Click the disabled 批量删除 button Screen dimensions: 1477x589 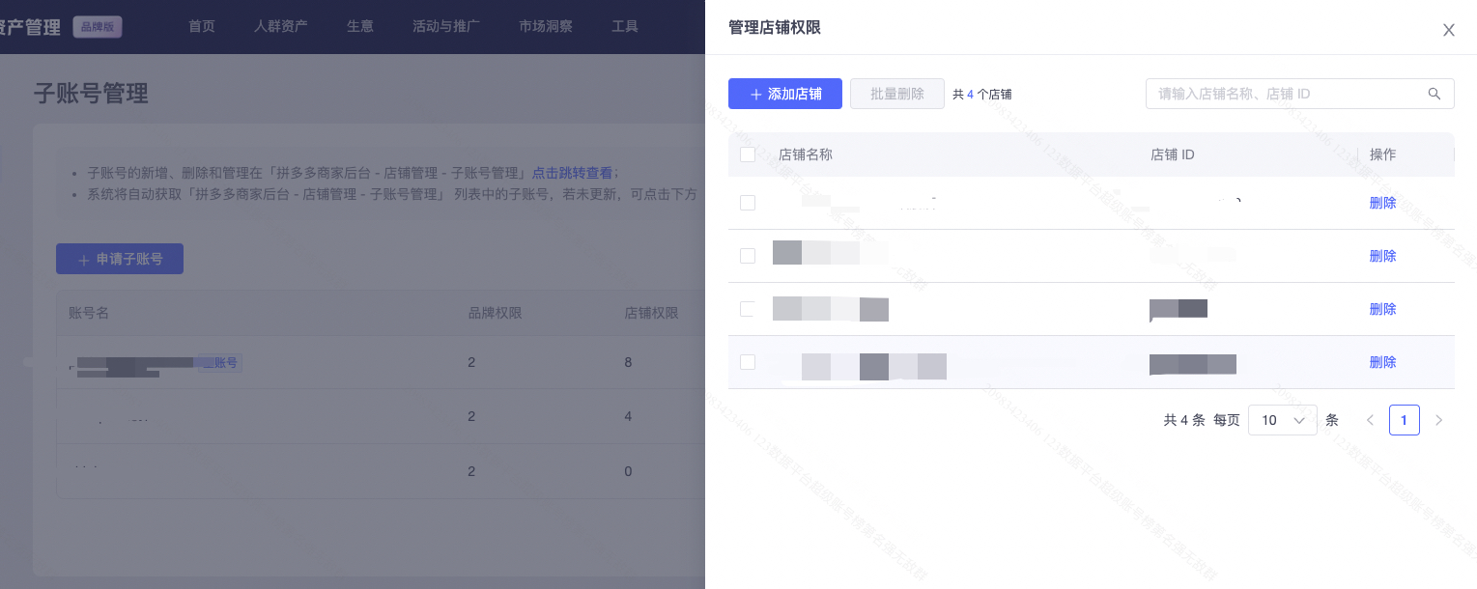point(897,94)
